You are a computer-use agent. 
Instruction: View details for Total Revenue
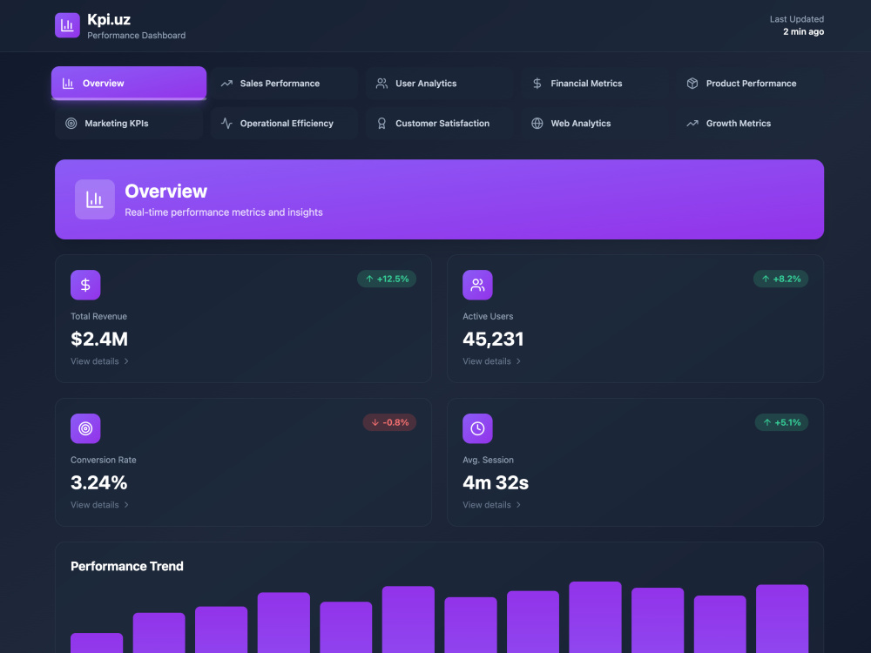[100, 361]
